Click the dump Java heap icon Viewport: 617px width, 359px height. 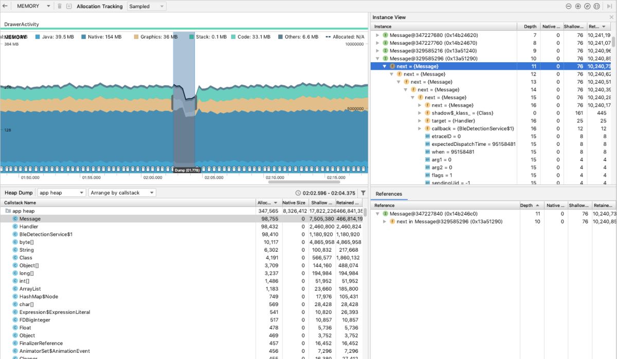[69, 6]
